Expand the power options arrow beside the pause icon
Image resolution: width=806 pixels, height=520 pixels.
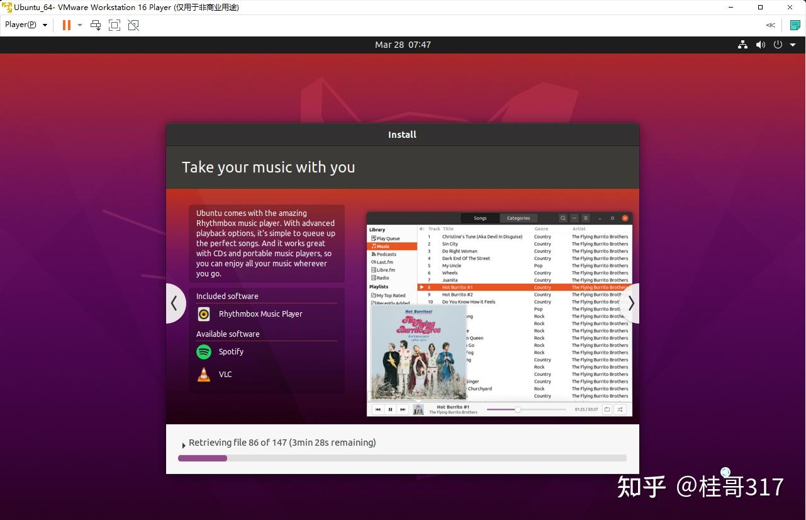click(x=80, y=25)
